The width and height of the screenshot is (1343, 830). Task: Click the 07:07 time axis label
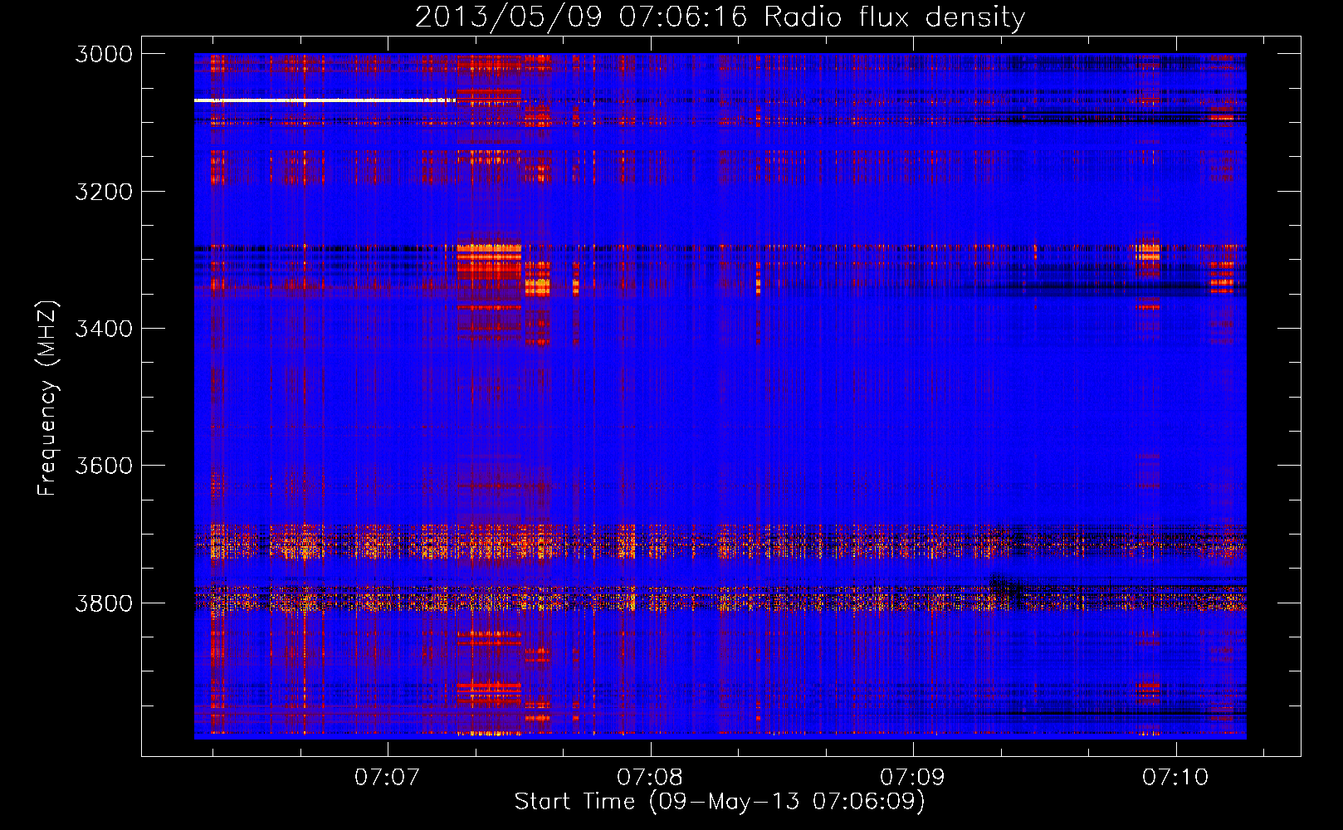[387, 777]
